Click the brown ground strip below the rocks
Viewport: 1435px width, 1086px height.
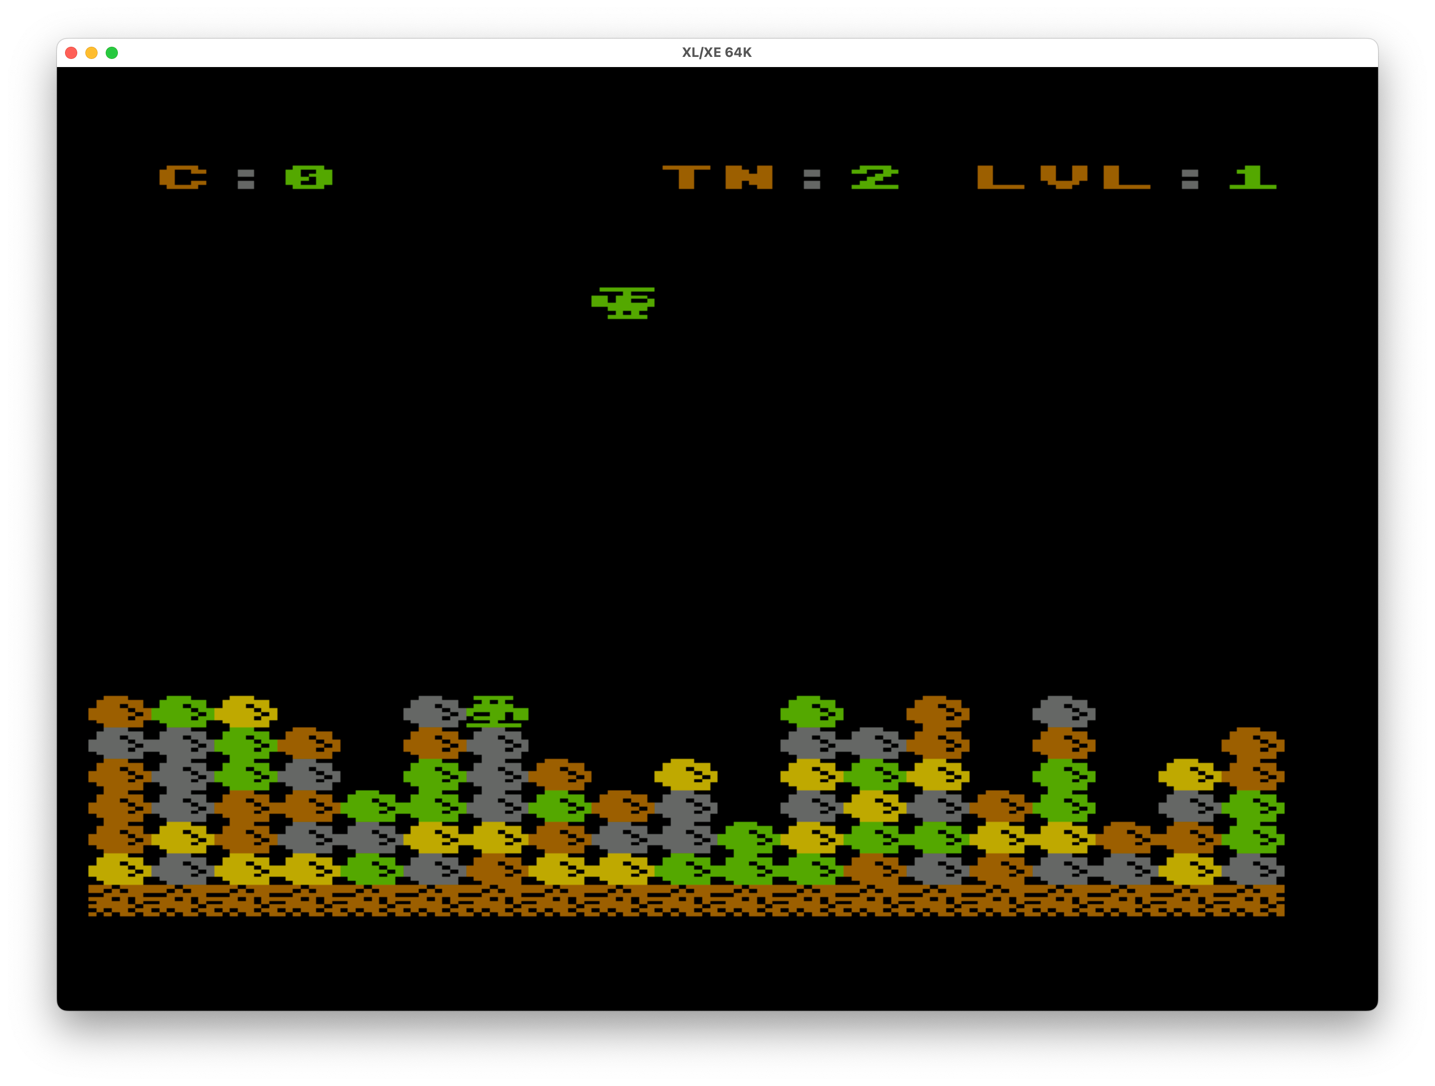685,900
